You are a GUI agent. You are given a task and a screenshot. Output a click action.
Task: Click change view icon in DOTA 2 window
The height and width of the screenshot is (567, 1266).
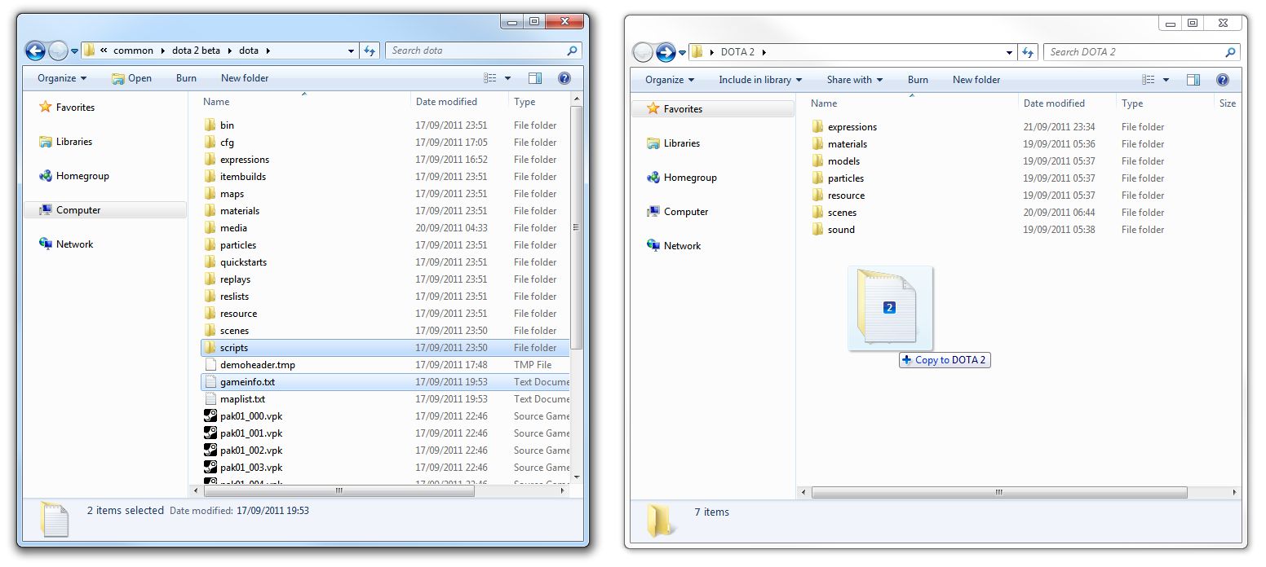(x=1149, y=80)
